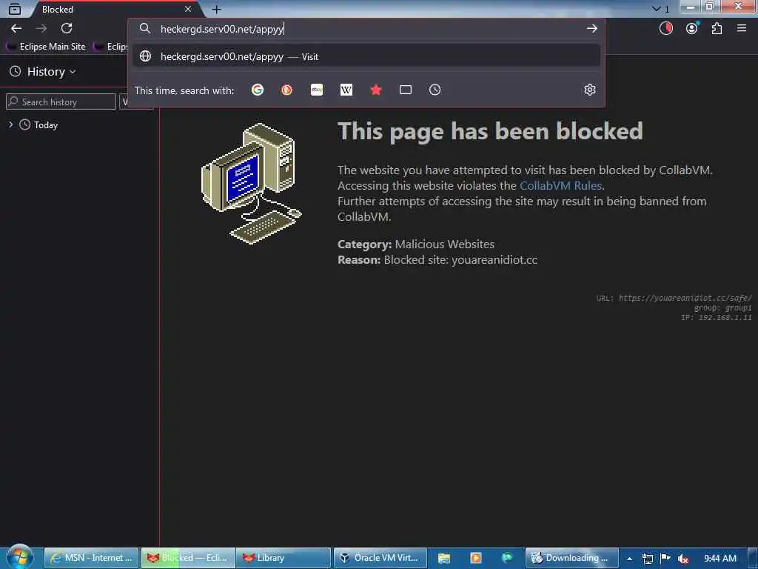The width and height of the screenshot is (758, 569).
Task: Expand the Today history folder
Action: pos(10,124)
